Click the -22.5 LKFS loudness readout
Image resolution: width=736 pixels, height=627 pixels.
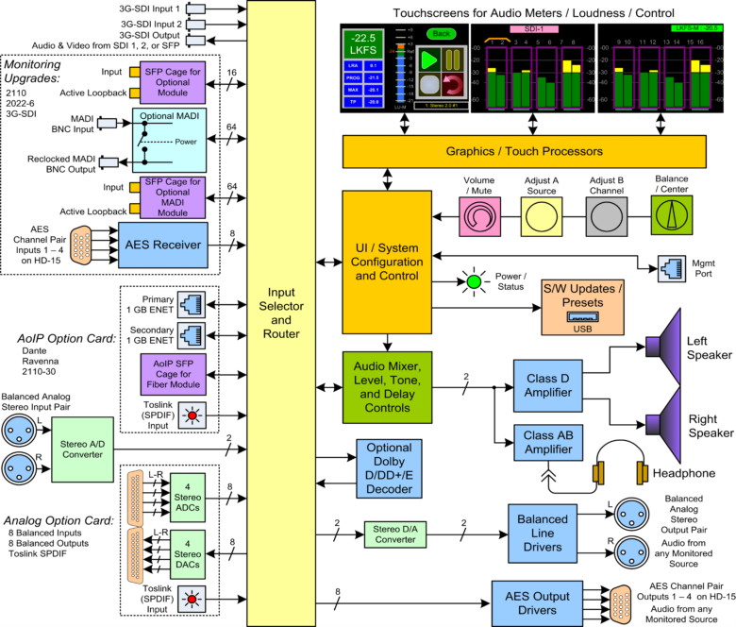pyautogui.click(x=363, y=43)
